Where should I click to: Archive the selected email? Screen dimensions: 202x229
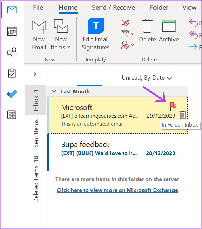pos(169,31)
